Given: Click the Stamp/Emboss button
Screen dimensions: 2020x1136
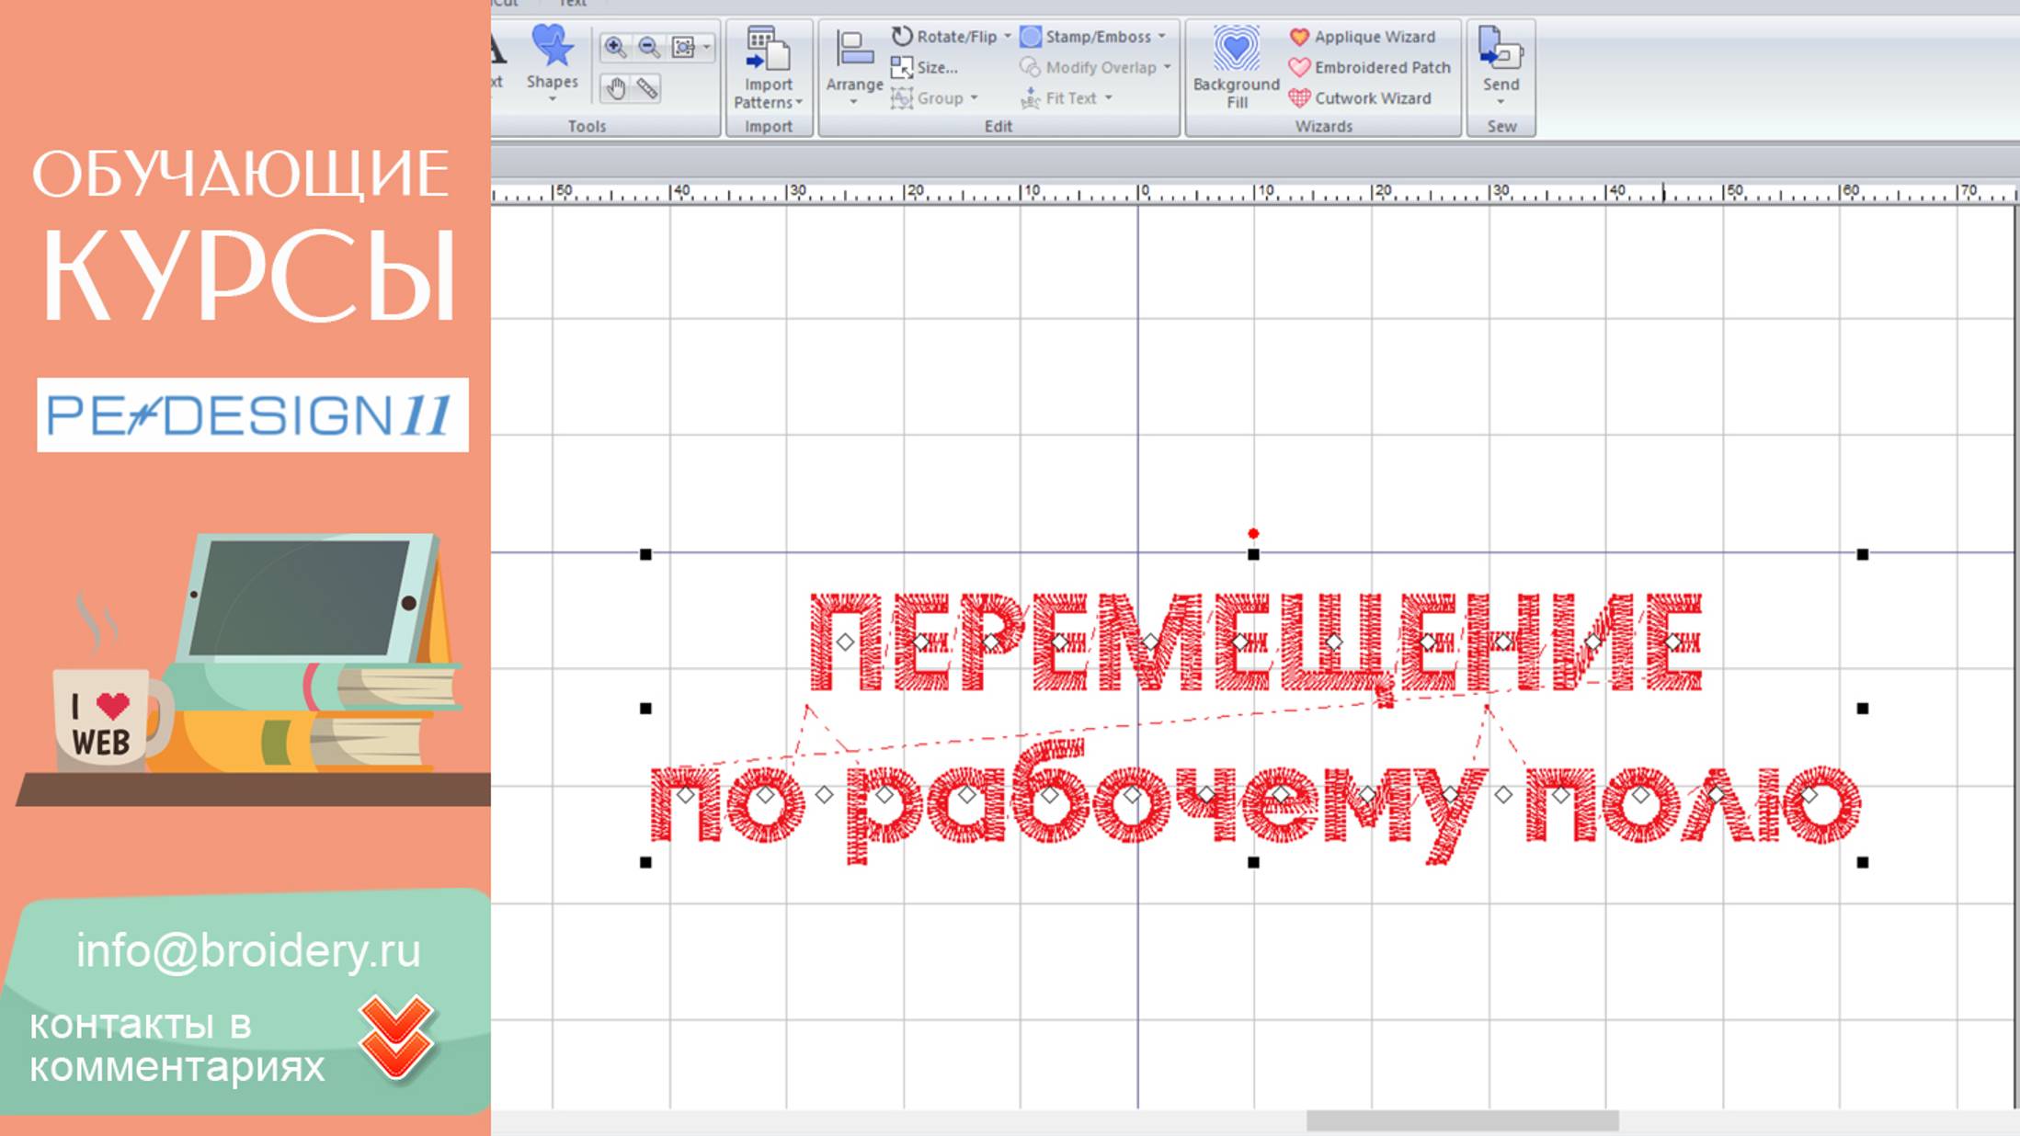Looking at the screenshot, I should pyautogui.click(x=1094, y=36).
